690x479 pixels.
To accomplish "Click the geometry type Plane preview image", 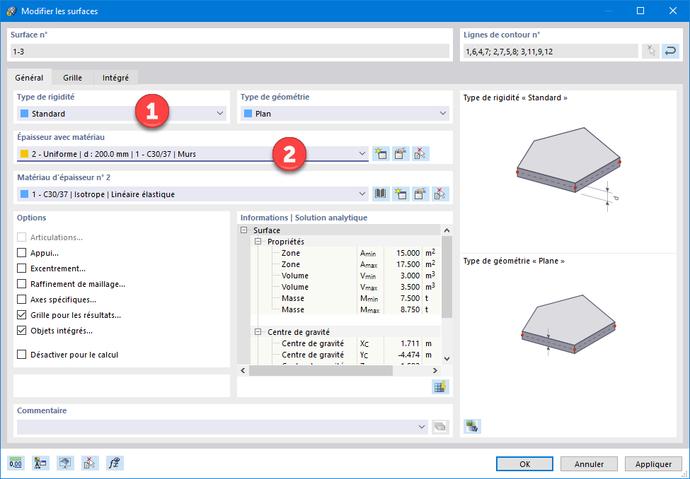I will click(568, 326).
